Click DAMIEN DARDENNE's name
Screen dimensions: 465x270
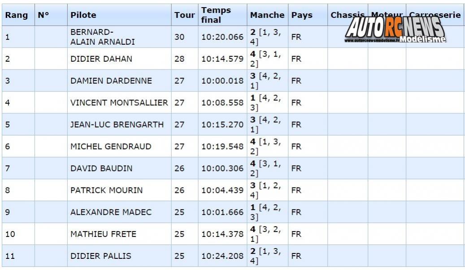pos(111,81)
